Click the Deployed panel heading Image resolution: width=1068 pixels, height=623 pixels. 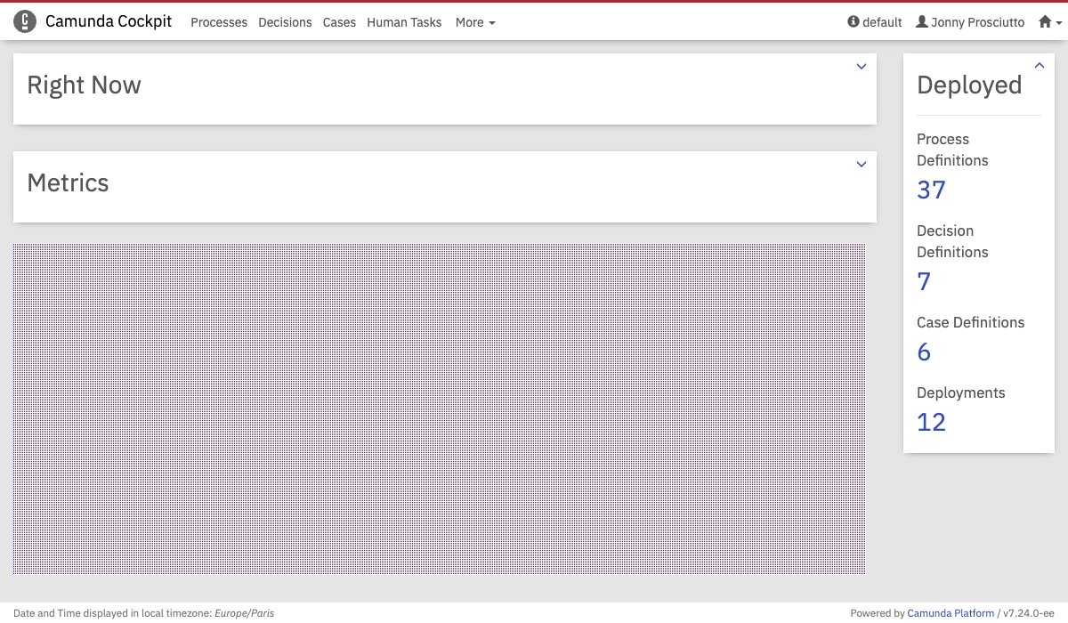click(x=969, y=85)
